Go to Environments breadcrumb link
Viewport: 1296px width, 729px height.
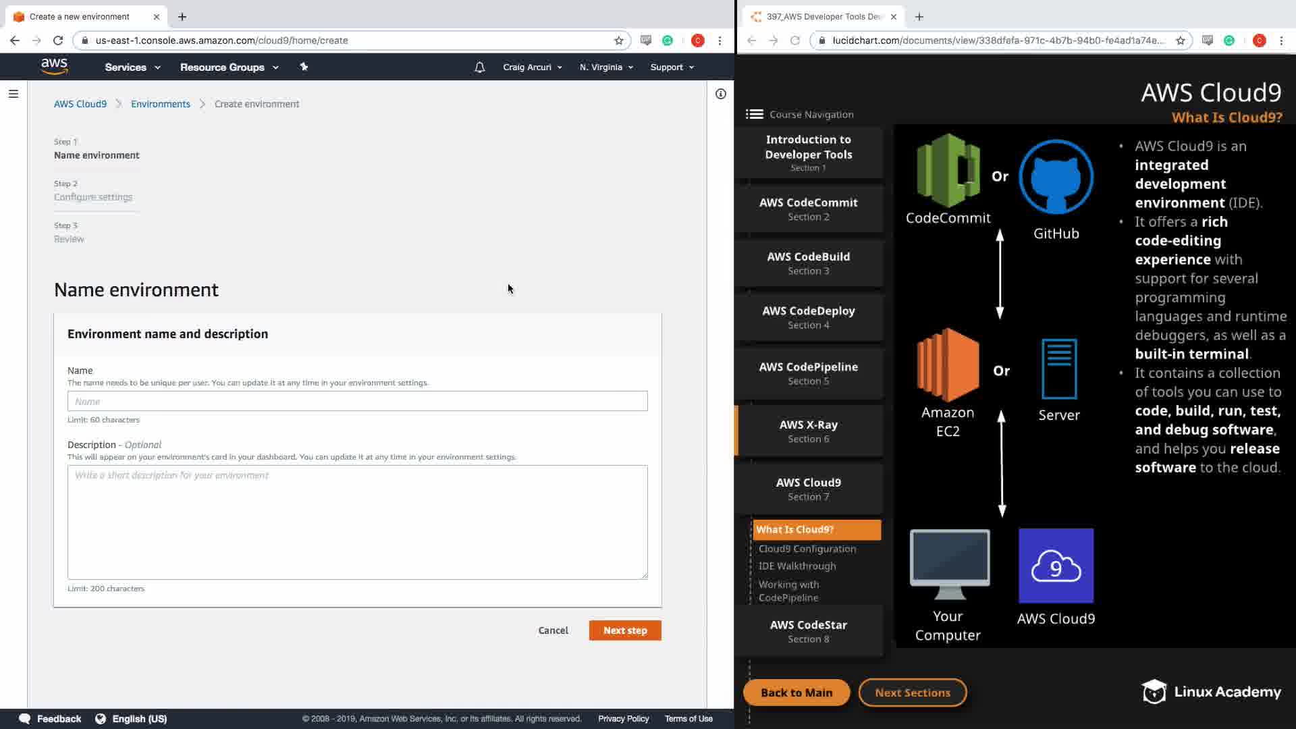161,104
